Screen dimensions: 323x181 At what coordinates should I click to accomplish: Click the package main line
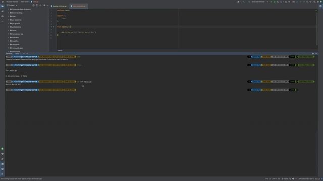click(64, 10)
